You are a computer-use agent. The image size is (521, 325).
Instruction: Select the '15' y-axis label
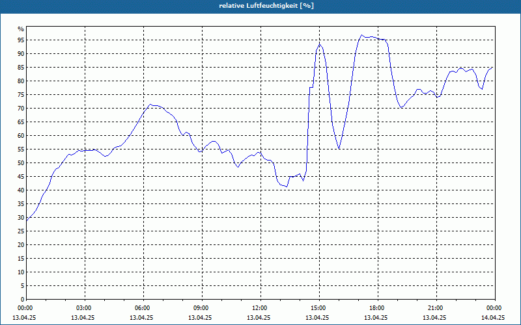21,259
